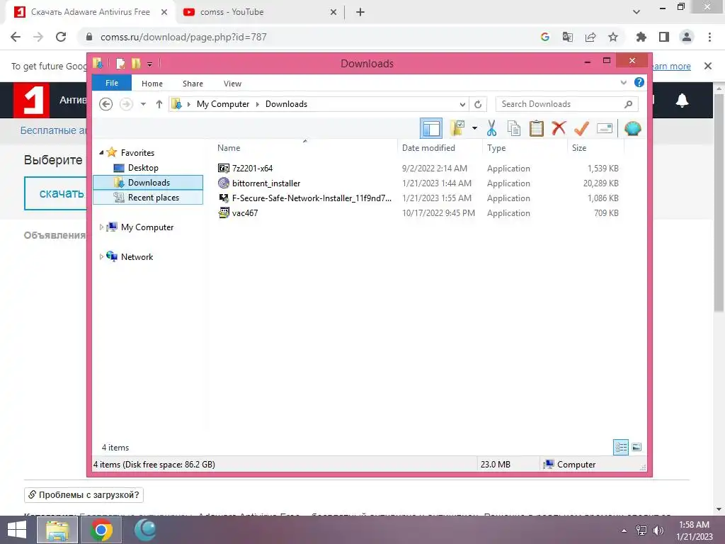Open a new Chrome tab
725x544 pixels.
360,13
